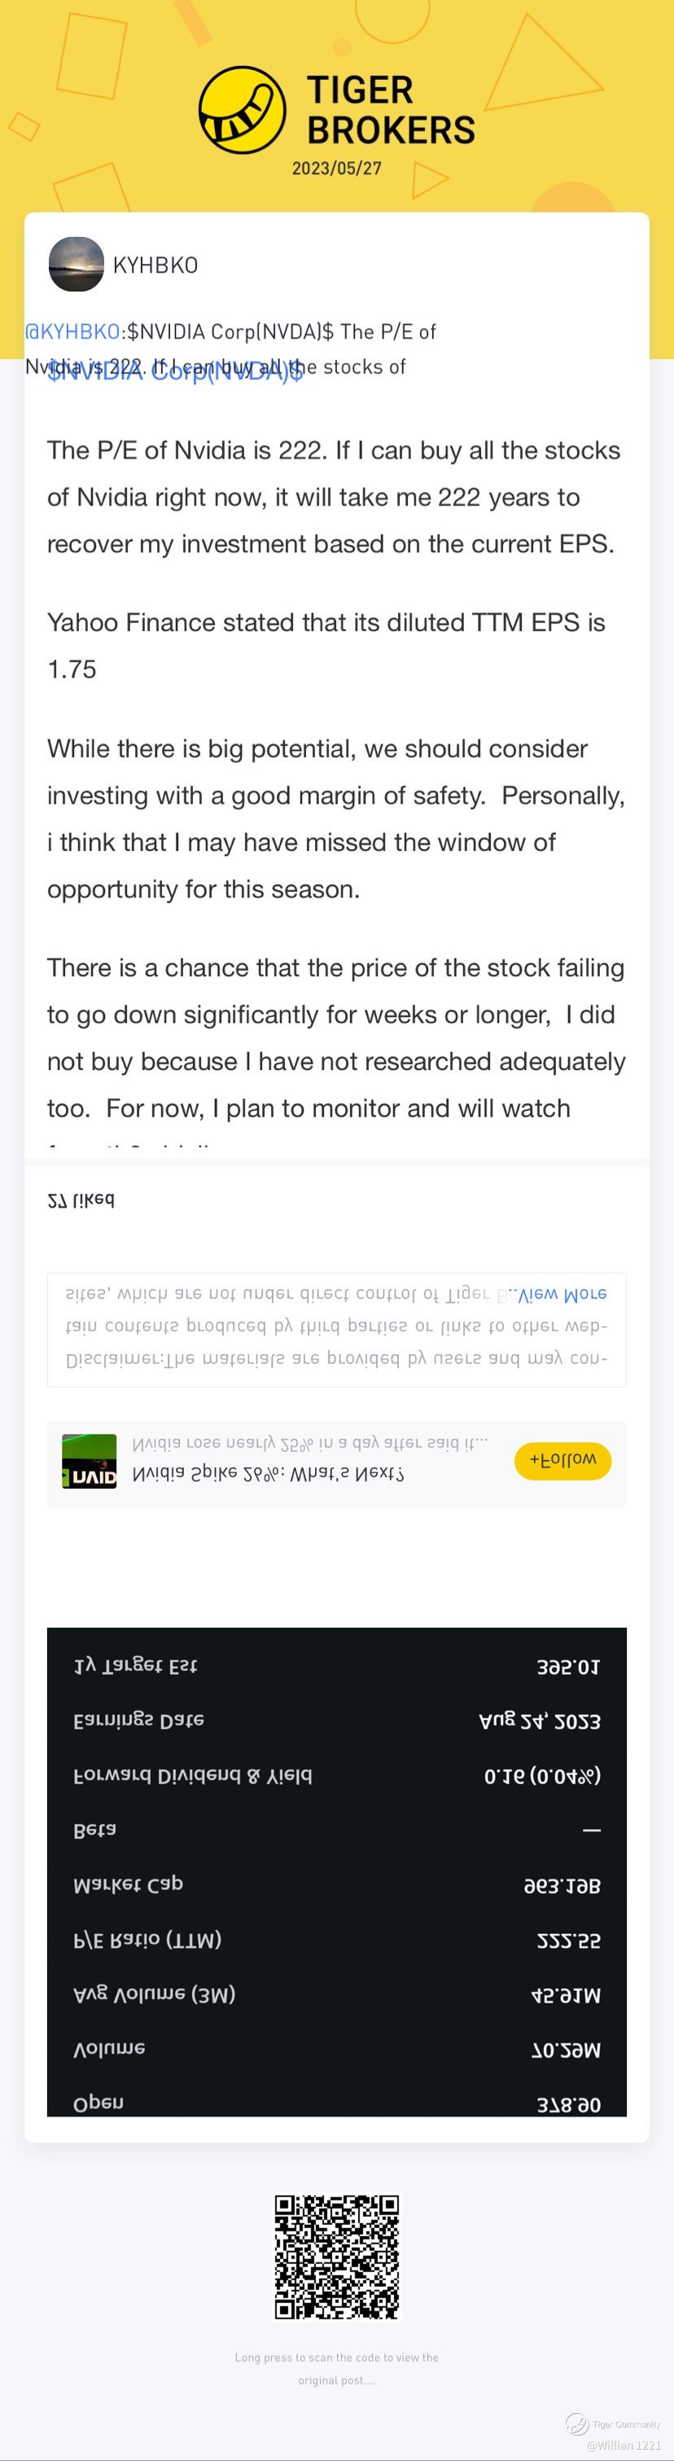The height and width of the screenshot is (2461, 674).
Task: Click the QR code image
Action: click(337, 2257)
